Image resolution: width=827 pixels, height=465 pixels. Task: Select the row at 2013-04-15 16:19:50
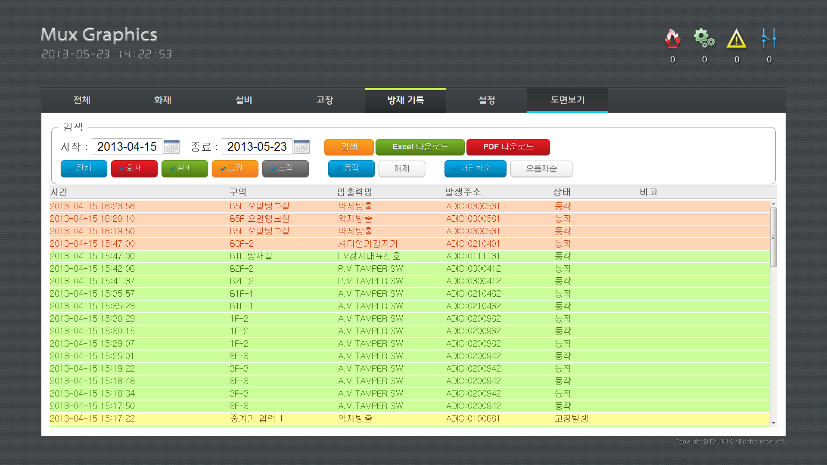(410, 231)
